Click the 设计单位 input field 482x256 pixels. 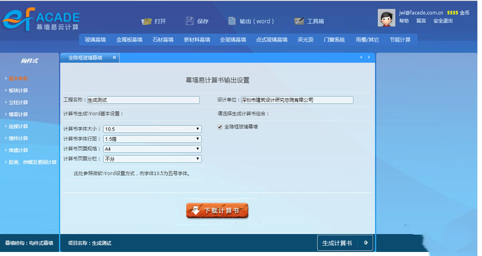297,100
